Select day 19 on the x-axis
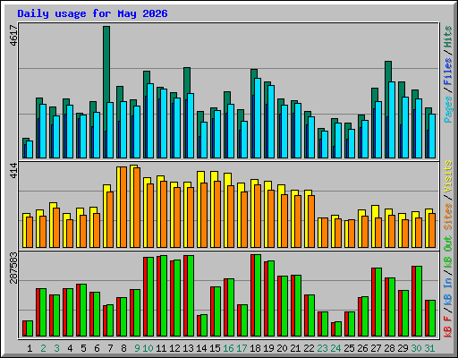 point(268,348)
